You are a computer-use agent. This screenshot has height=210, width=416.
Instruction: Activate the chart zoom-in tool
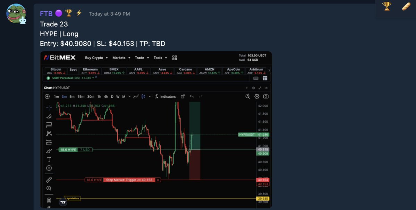coord(49,188)
